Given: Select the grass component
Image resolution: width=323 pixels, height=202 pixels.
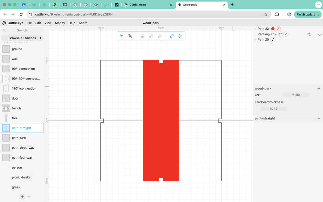Looking at the screenshot, I should coord(22,187).
